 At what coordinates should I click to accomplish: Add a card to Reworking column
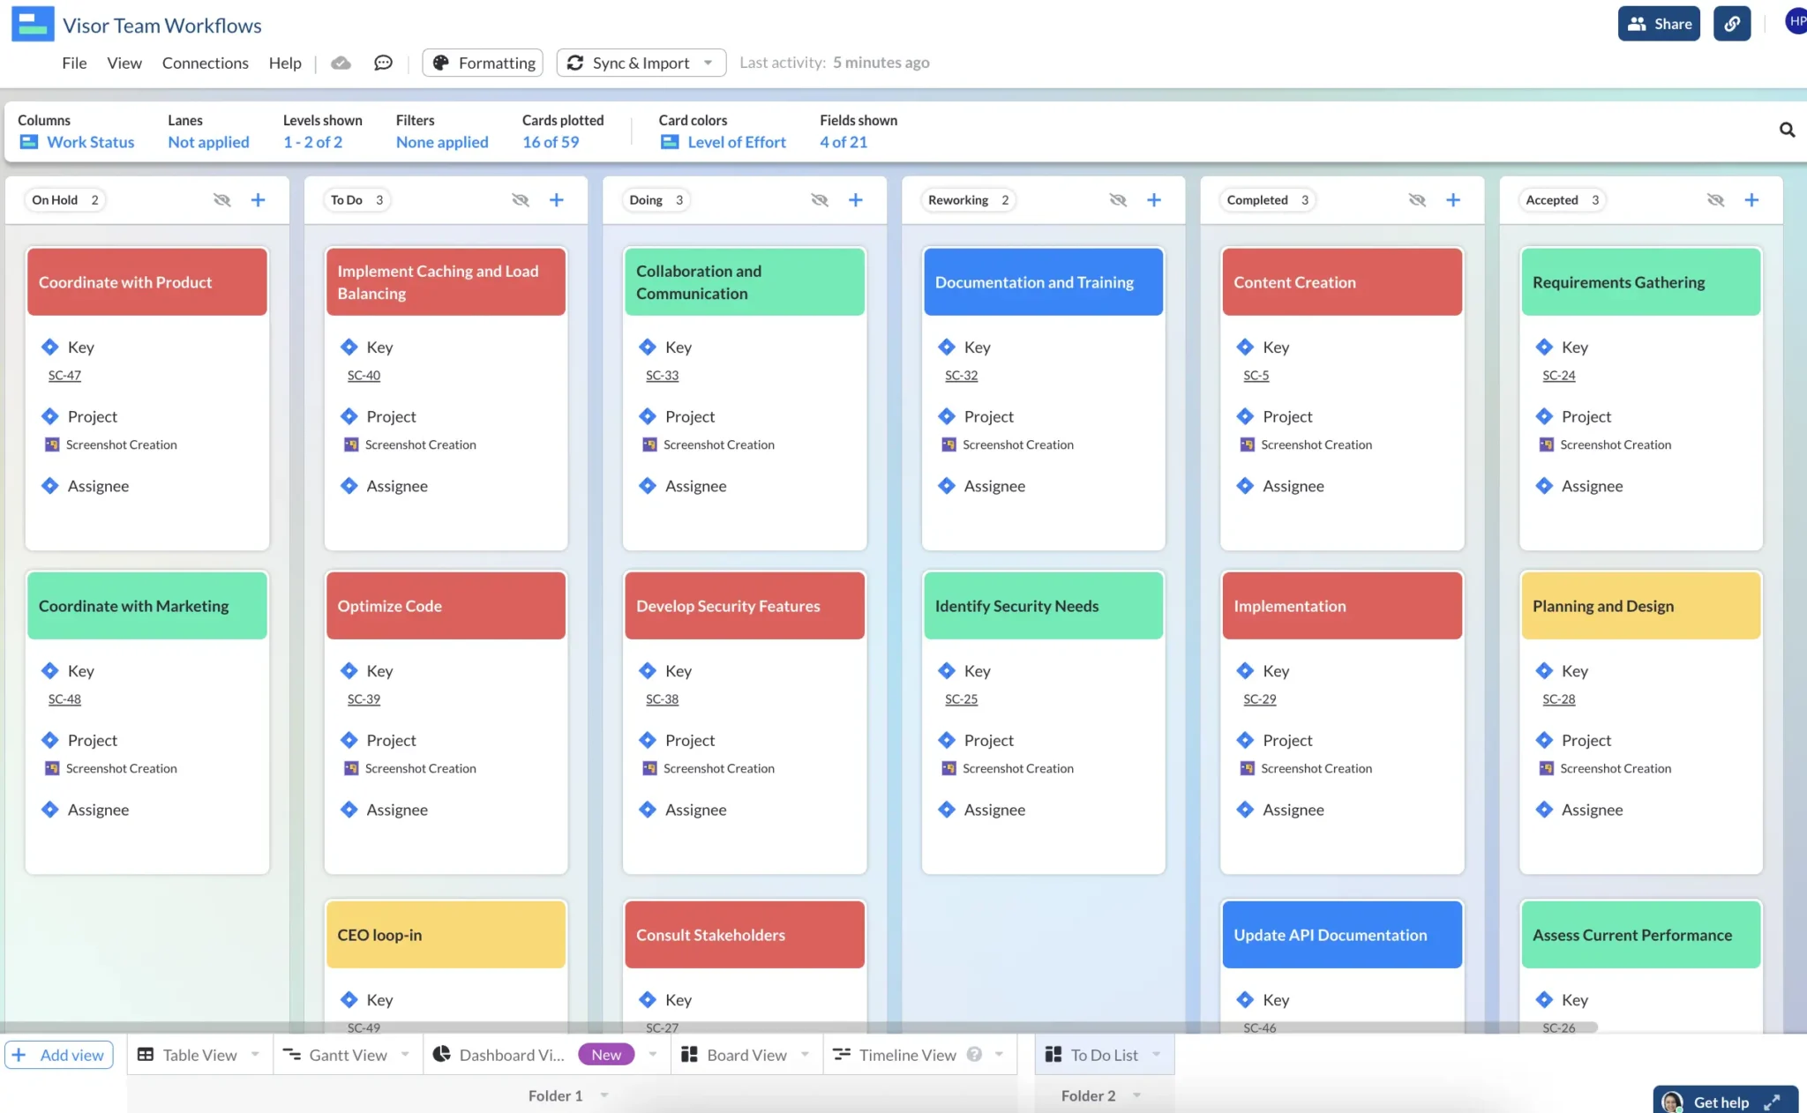tap(1154, 200)
